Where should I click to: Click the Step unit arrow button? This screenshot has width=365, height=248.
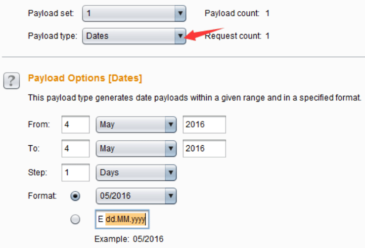tap(171, 173)
